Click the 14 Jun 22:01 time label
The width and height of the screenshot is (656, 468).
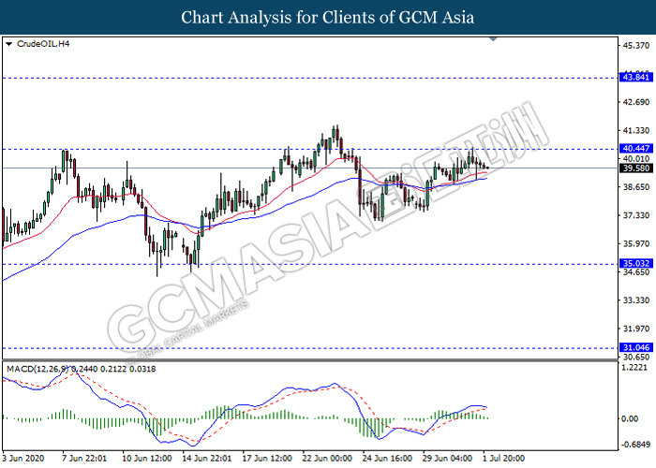tap(207, 459)
